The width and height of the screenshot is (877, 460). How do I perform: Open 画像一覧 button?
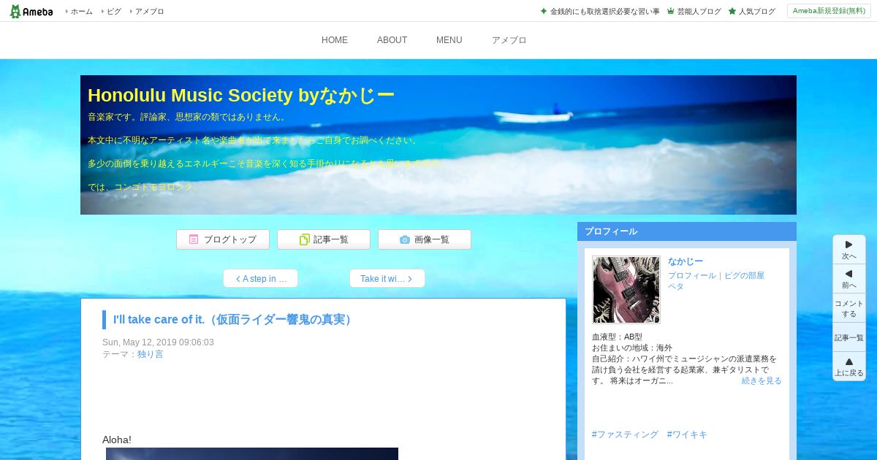(x=425, y=239)
